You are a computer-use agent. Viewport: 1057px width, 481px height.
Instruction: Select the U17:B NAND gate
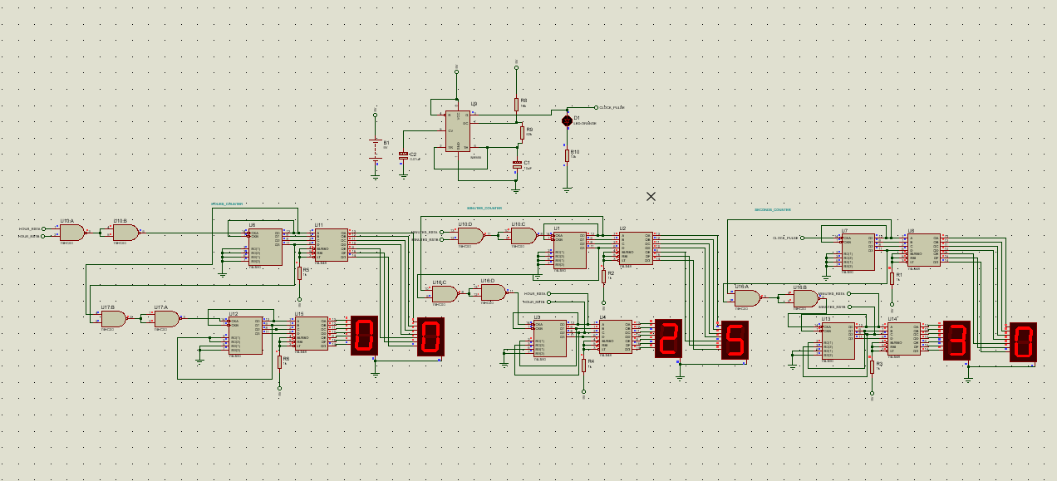[x=113, y=319]
